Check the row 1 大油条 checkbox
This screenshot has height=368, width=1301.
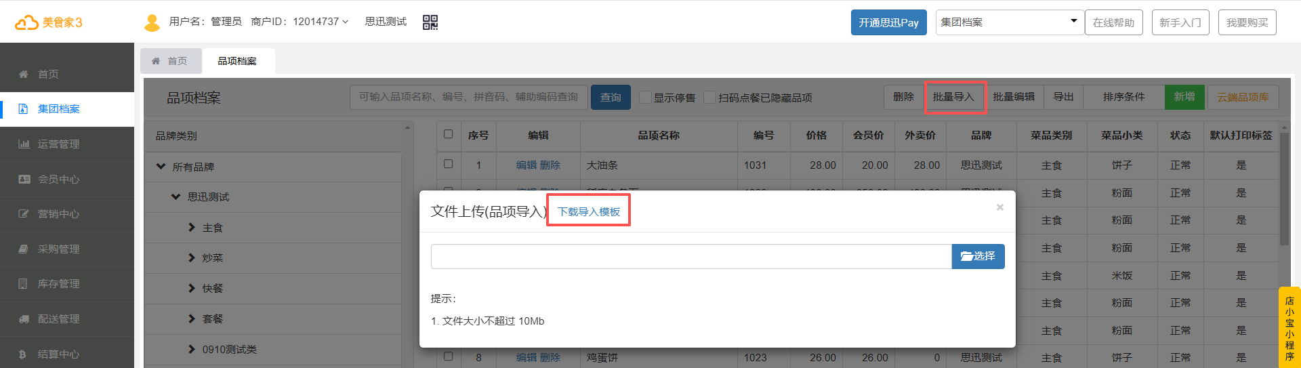click(448, 164)
